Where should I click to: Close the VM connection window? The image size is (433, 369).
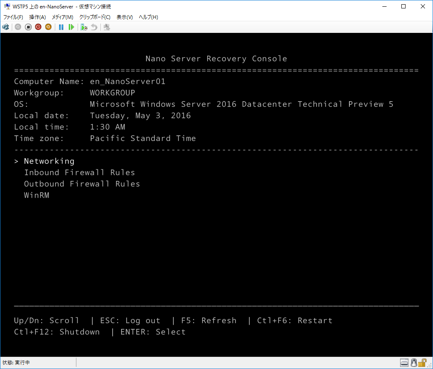point(423,6)
